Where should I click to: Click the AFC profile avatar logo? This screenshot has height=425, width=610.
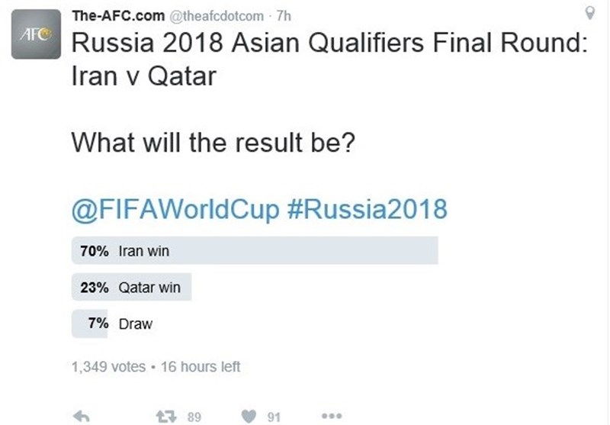point(37,35)
